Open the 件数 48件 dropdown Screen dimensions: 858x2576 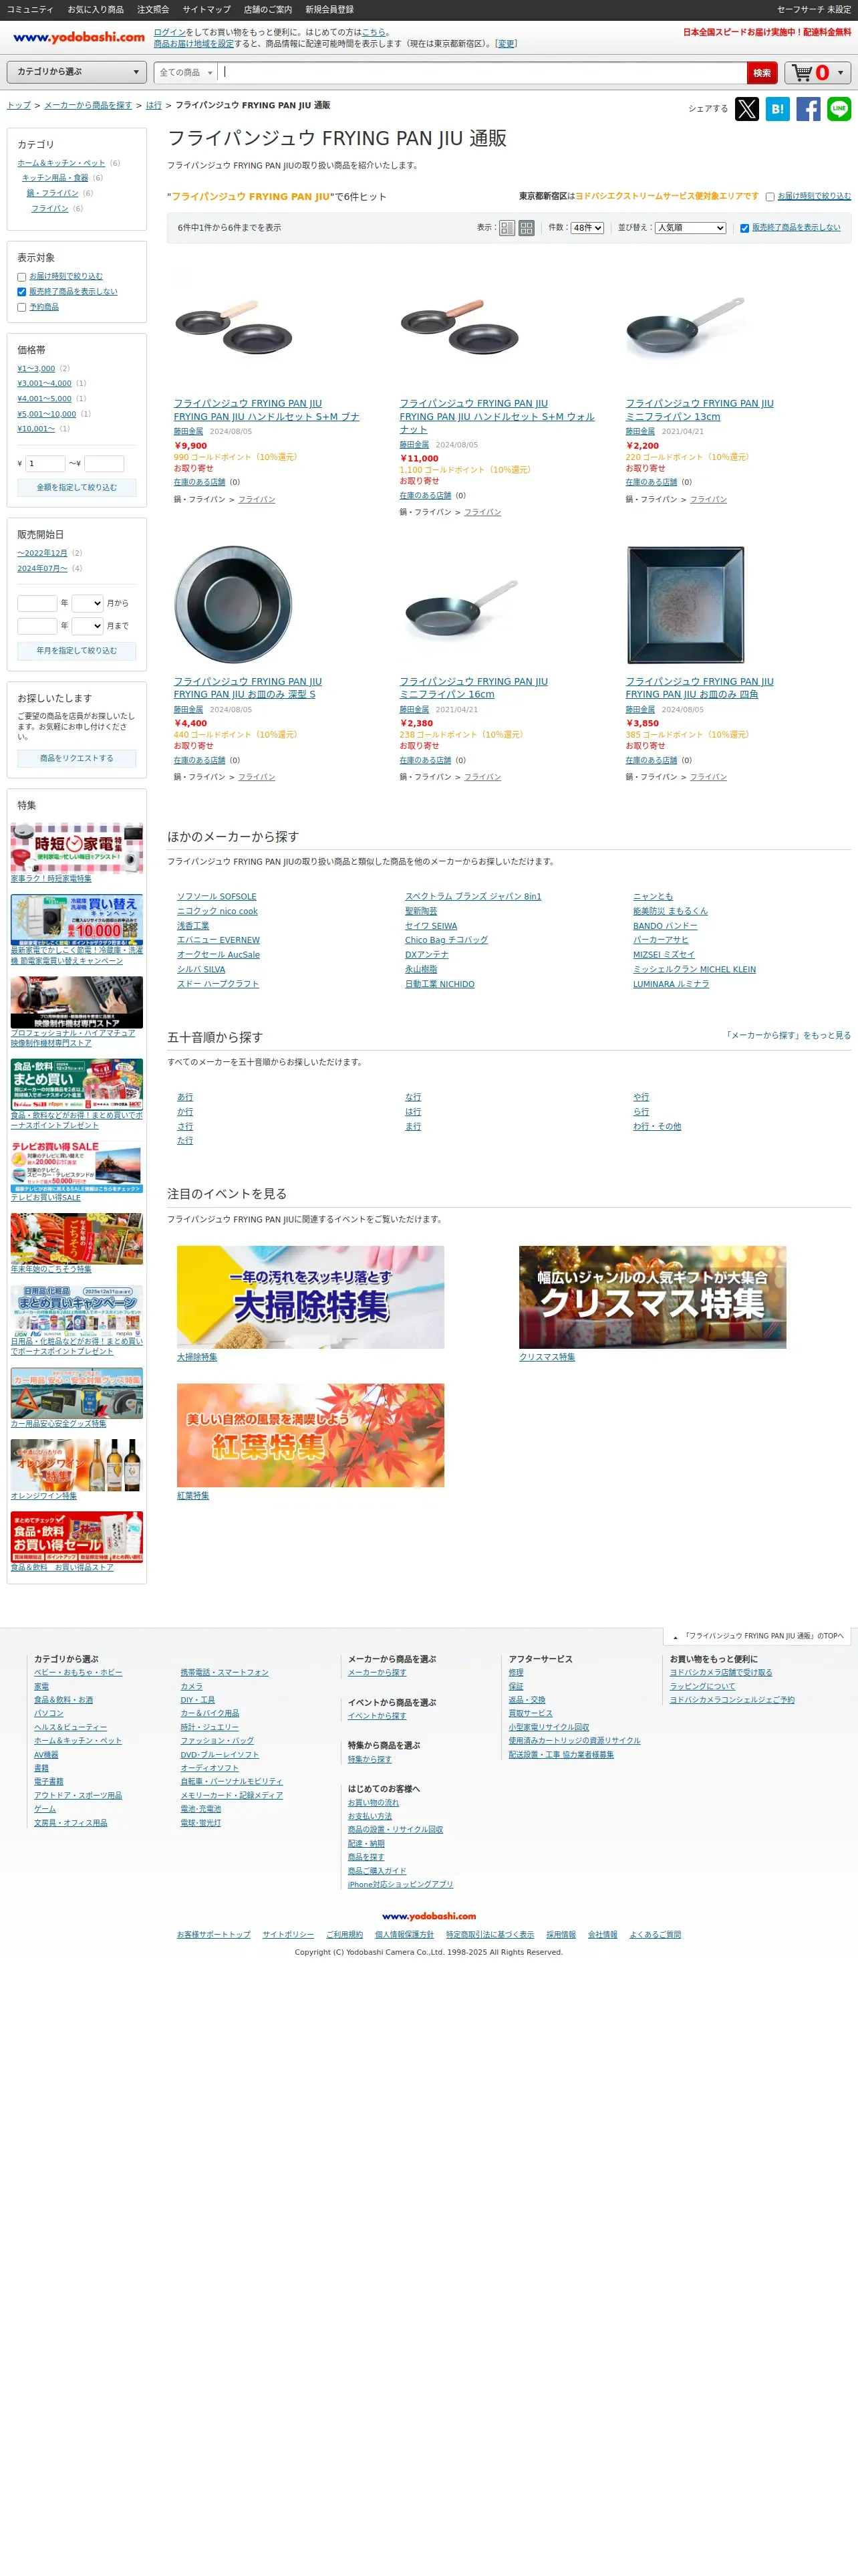pyautogui.click(x=587, y=228)
